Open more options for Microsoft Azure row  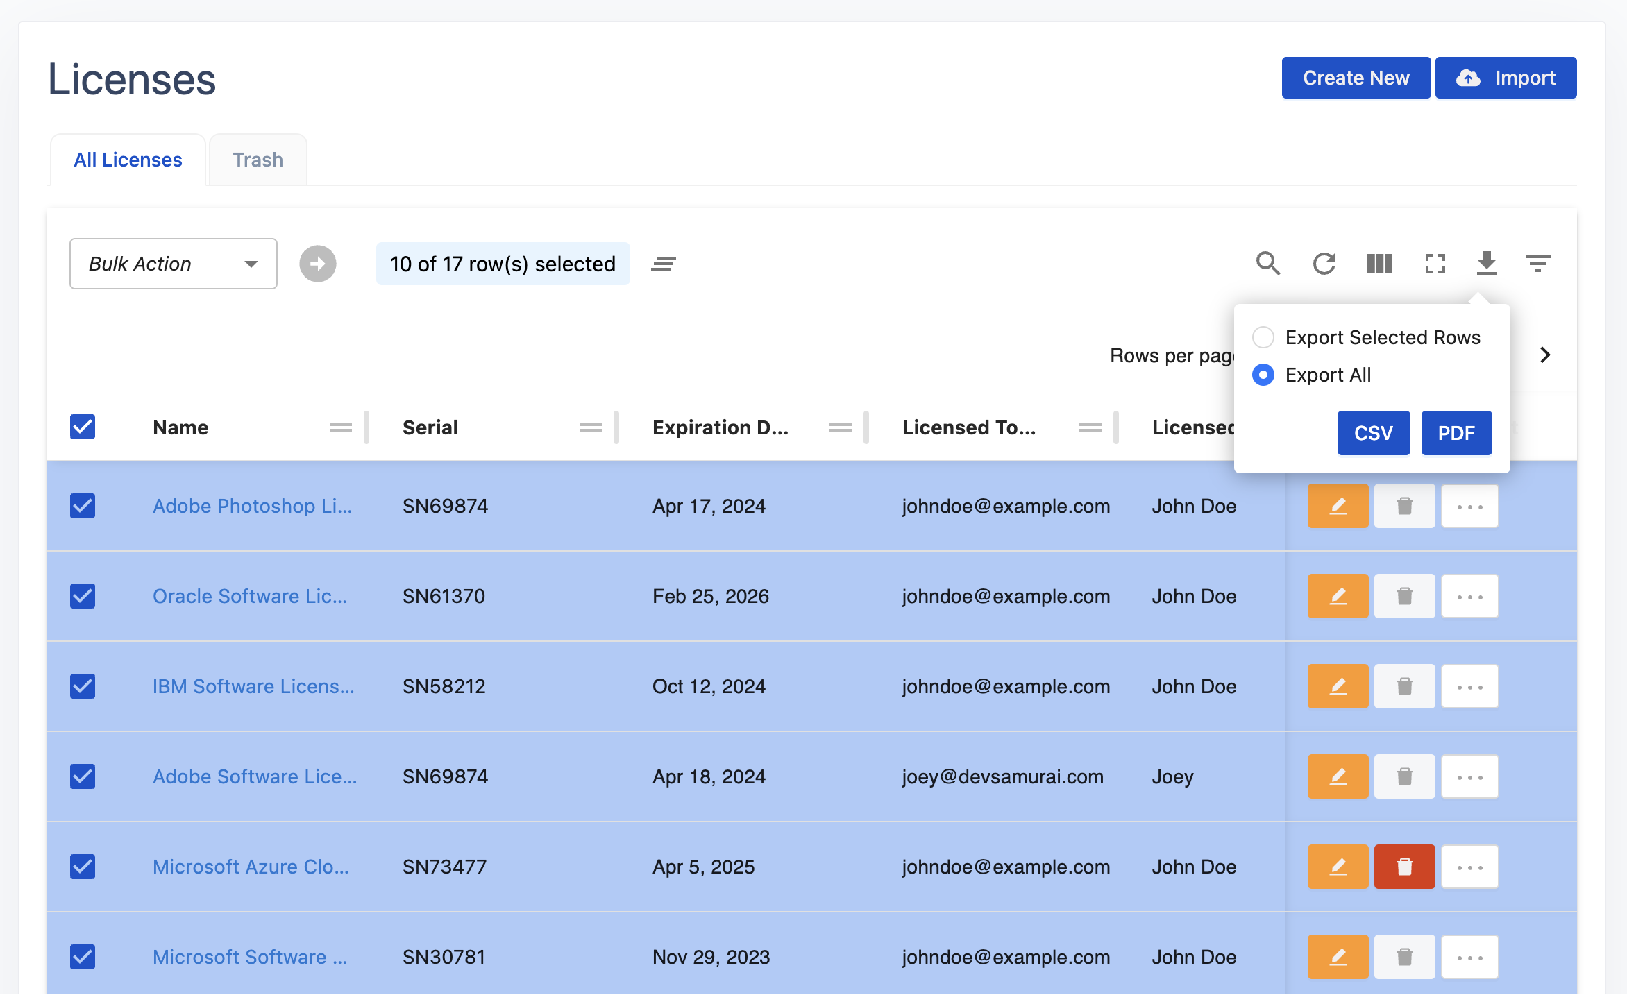[x=1469, y=867]
